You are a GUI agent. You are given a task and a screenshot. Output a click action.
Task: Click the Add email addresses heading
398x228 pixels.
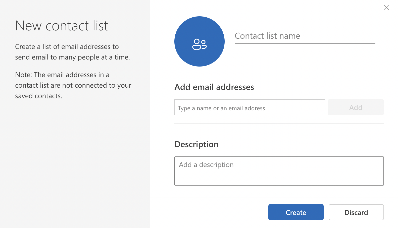pos(214,87)
